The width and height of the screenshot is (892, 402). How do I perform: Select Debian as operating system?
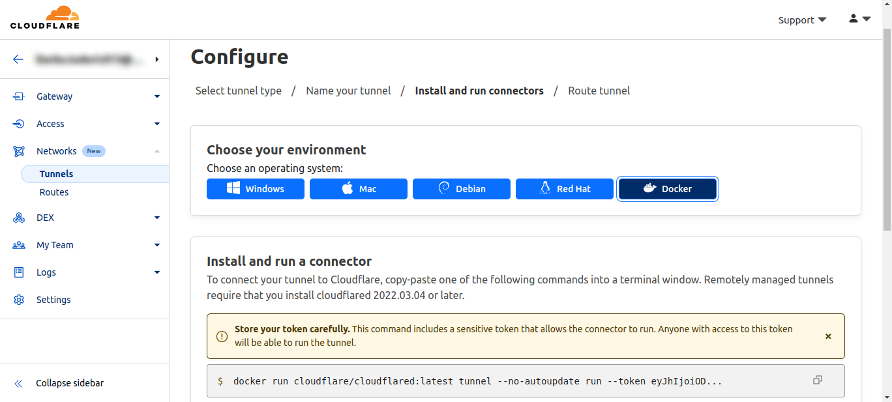(462, 189)
